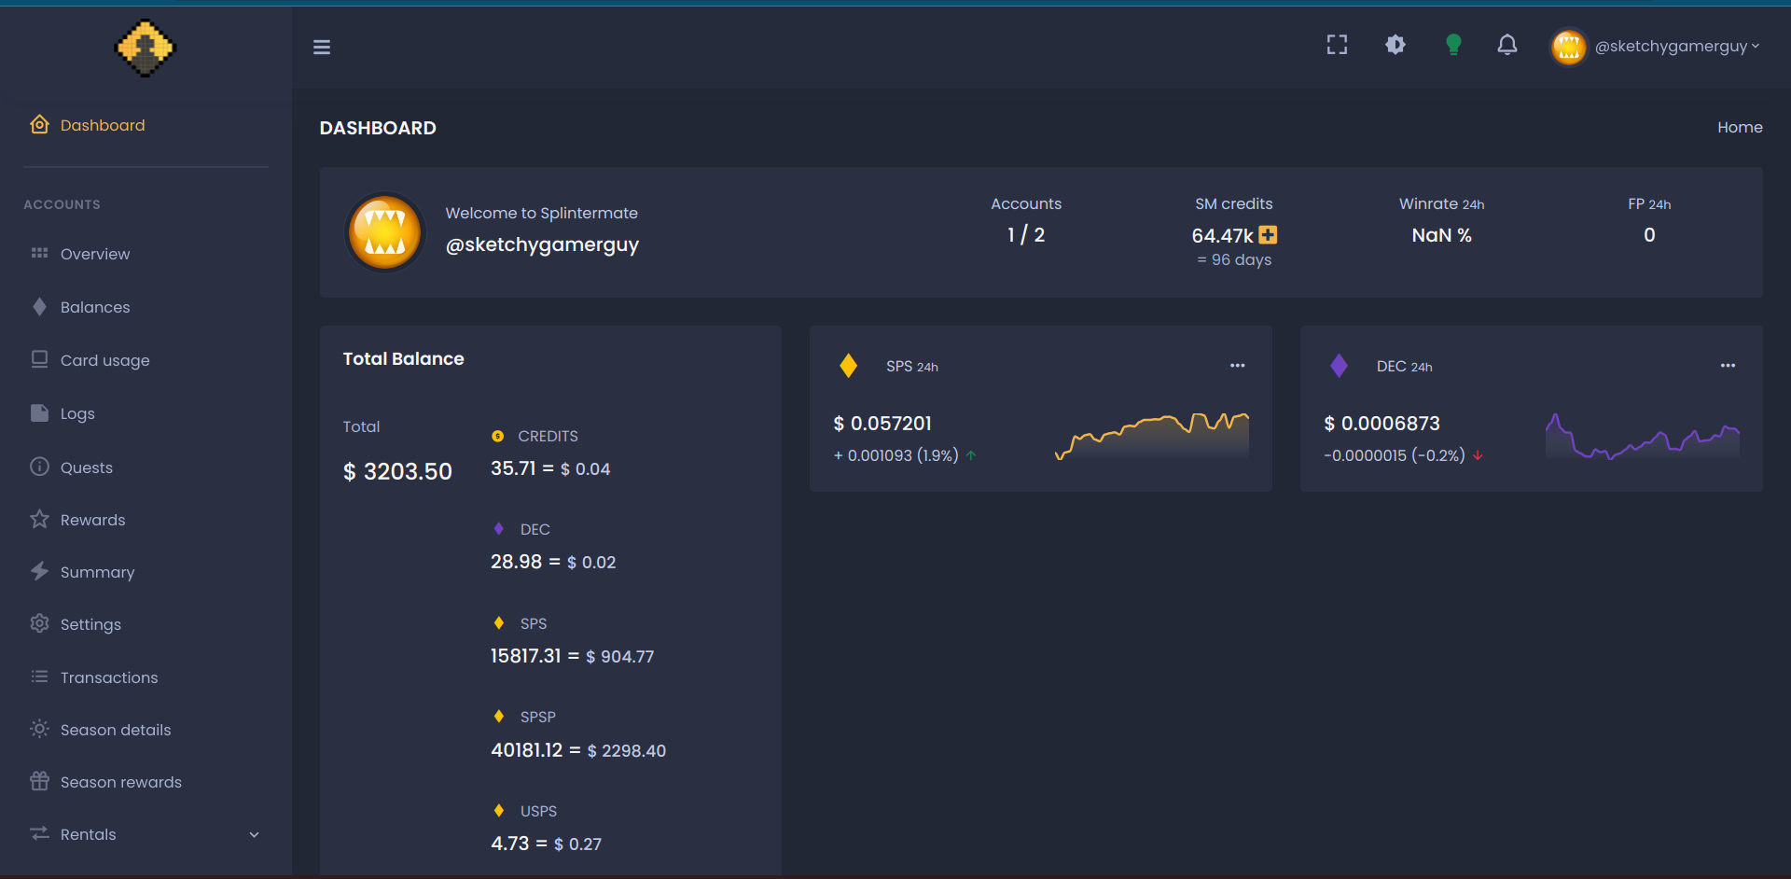
Task: Open Season details page
Action: 116,730
